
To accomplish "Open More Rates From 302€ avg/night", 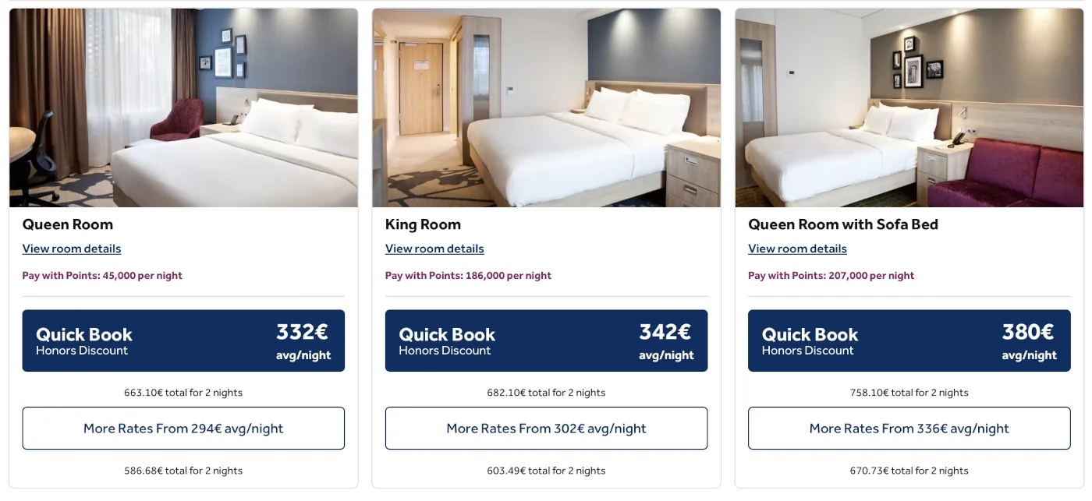I will [546, 429].
